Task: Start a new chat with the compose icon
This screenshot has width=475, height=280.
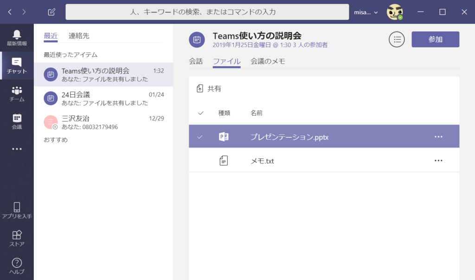Action: tap(51, 12)
